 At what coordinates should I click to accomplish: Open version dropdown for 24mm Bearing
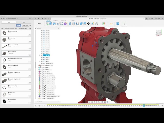point(30,35)
